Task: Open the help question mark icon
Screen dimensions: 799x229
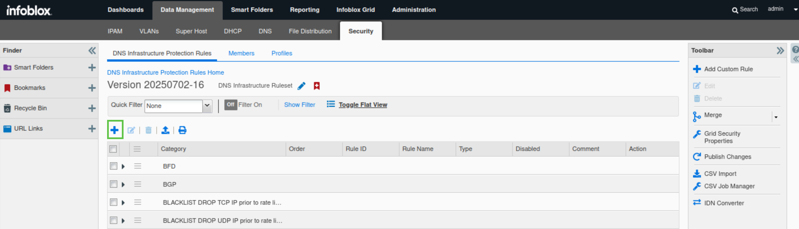Action: pos(795,49)
